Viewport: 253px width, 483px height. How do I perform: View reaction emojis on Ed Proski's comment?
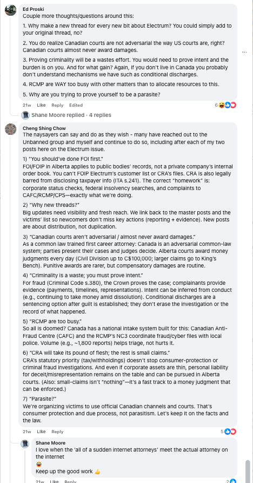[227, 106]
